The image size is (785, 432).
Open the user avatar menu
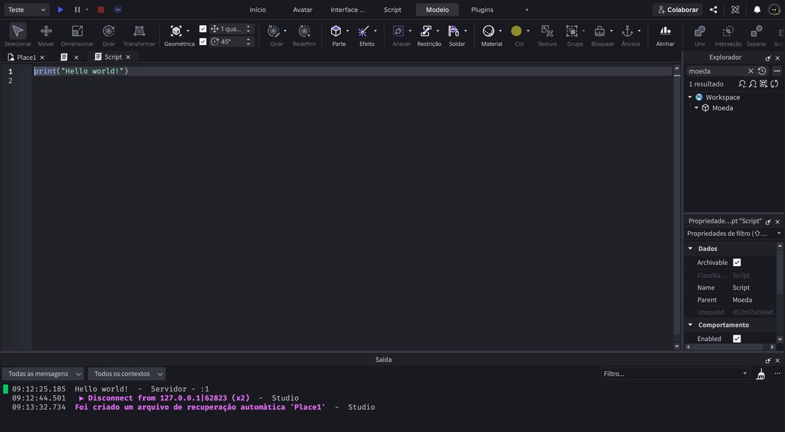[x=775, y=10]
